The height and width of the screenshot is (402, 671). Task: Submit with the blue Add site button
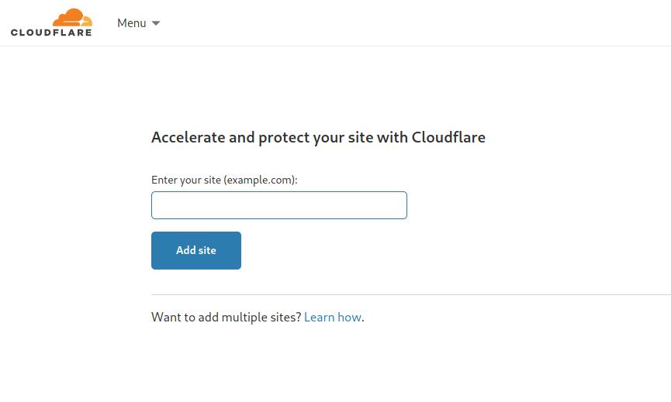coord(196,250)
